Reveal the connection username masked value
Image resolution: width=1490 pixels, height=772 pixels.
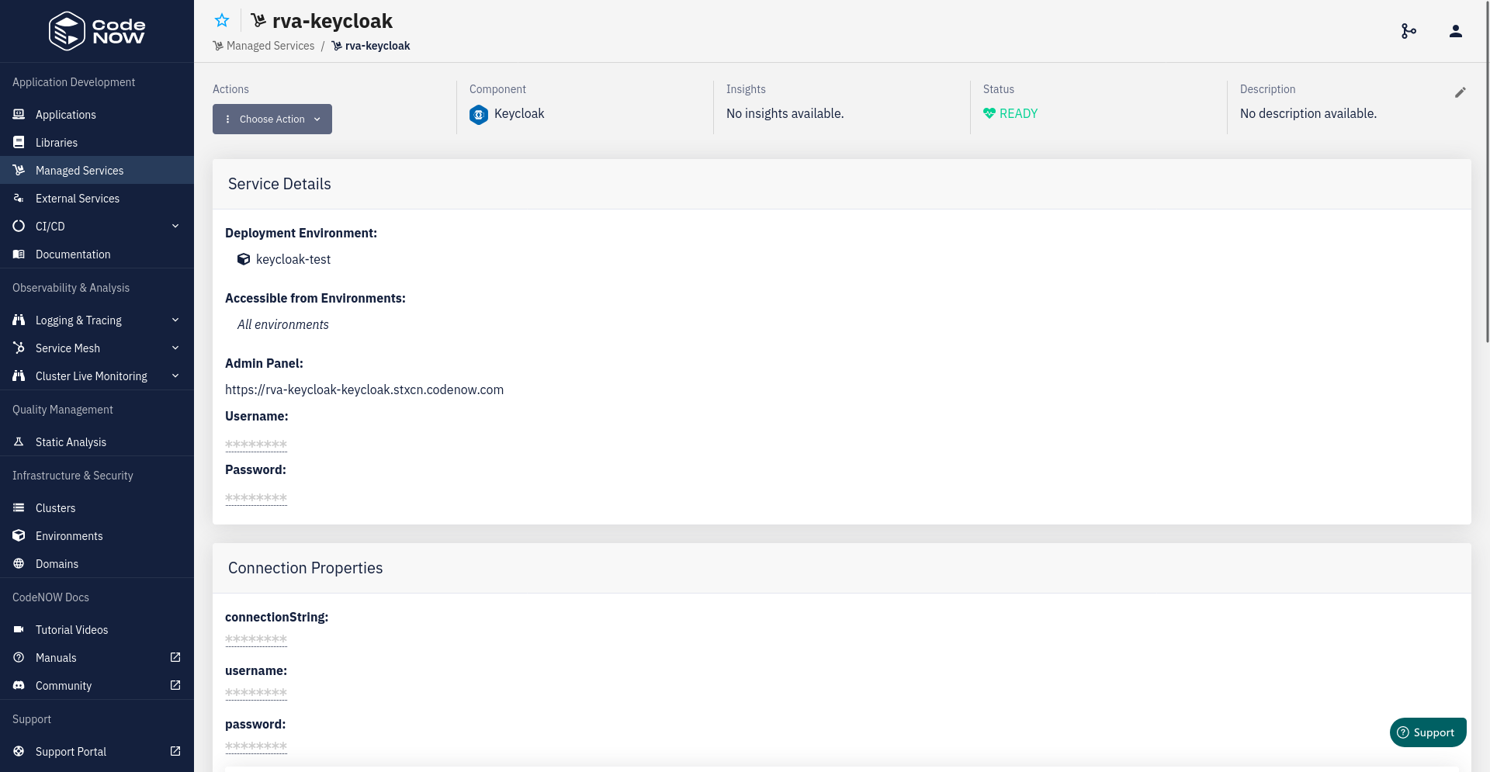pyautogui.click(x=256, y=693)
